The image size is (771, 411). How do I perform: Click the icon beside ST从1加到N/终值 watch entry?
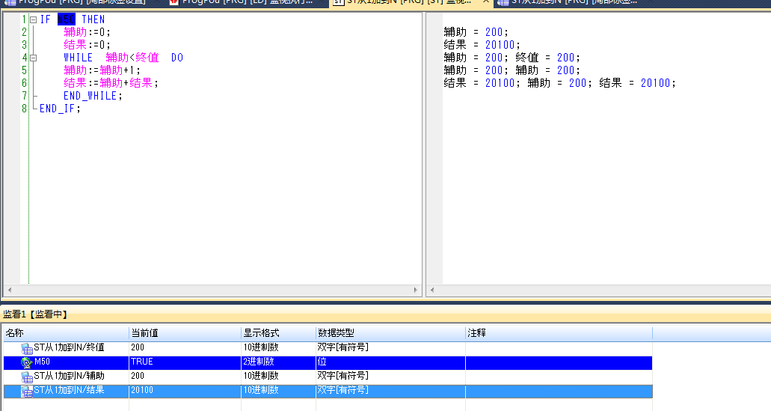pyautogui.click(x=27, y=348)
